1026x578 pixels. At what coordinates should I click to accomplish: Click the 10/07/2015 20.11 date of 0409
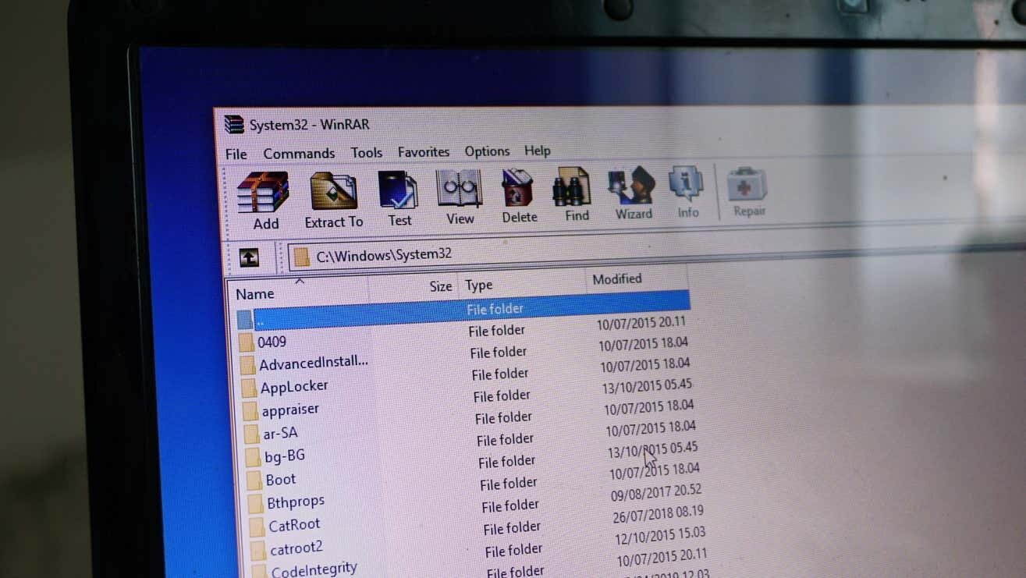click(x=641, y=323)
